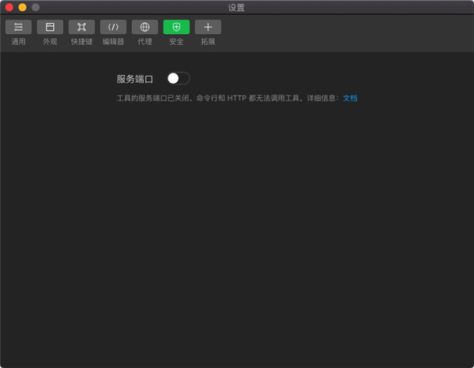Click the 安全 text label
The width and height of the screenshot is (474, 368).
(x=176, y=41)
